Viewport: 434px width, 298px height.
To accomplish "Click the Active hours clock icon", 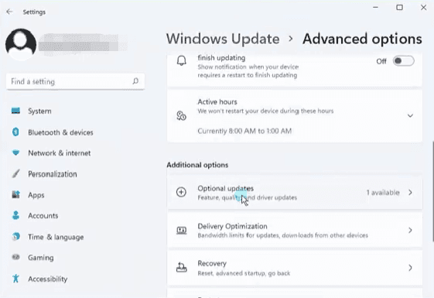I will tap(181, 116).
